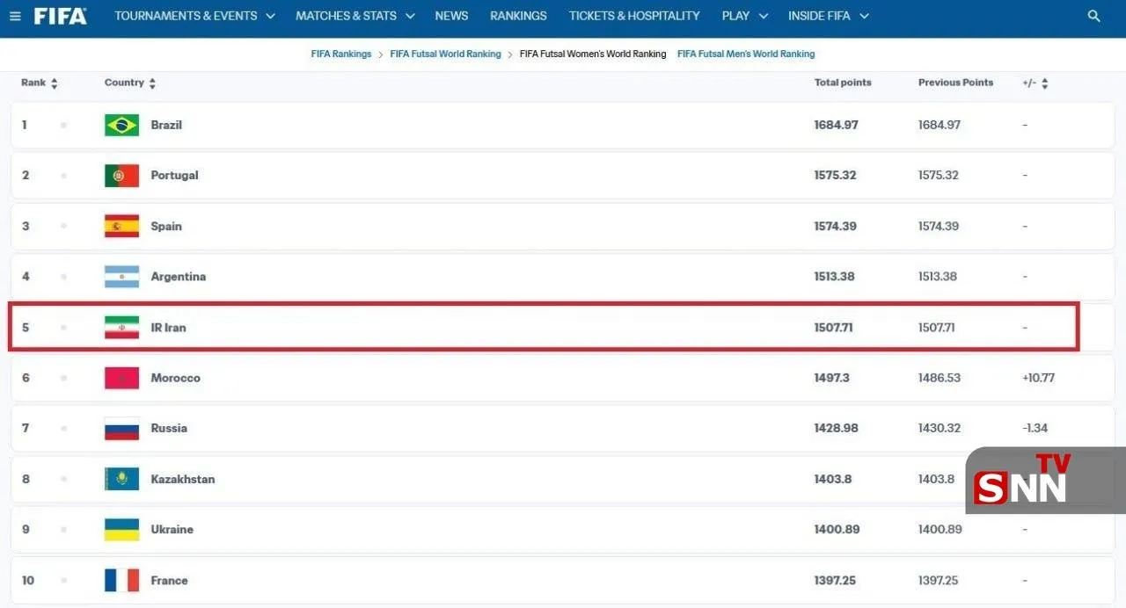Click Morocco's total points 1497.3
This screenshot has width=1126, height=608.
(x=831, y=378)
